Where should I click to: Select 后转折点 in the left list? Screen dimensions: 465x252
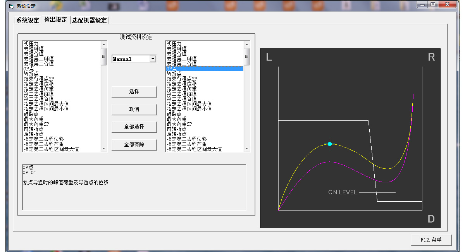[x=62, y=134]
